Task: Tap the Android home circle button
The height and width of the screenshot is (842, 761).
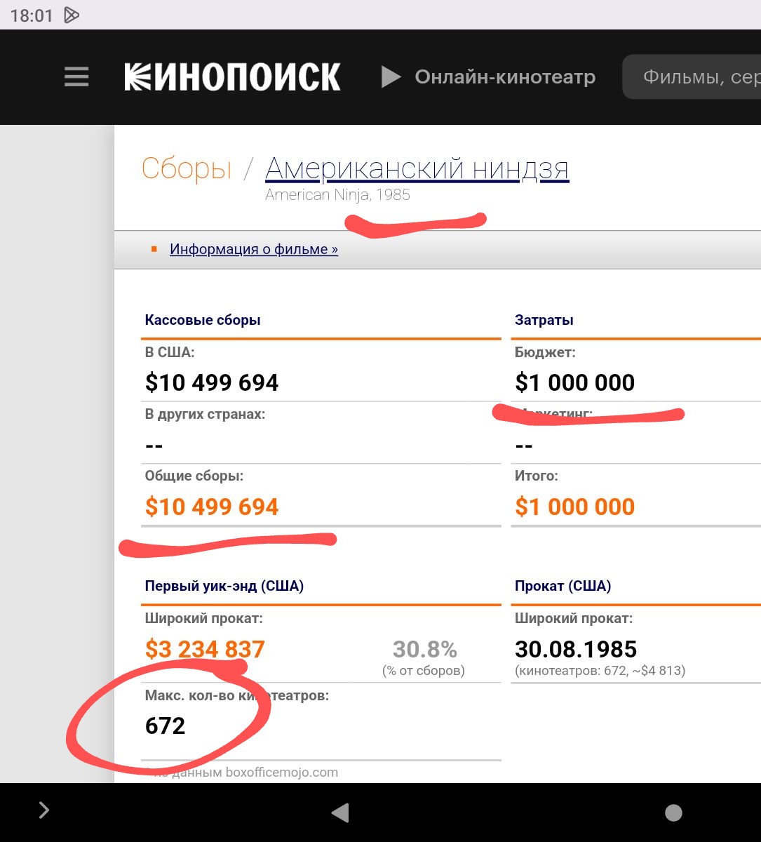Action: (673, 813)
